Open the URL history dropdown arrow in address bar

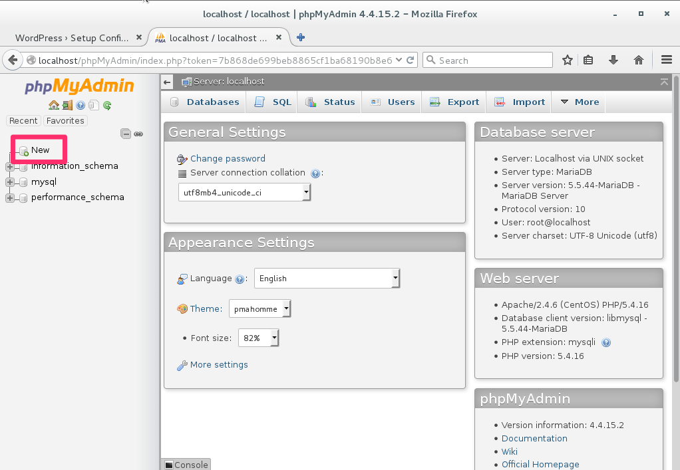tap(399, 60)
